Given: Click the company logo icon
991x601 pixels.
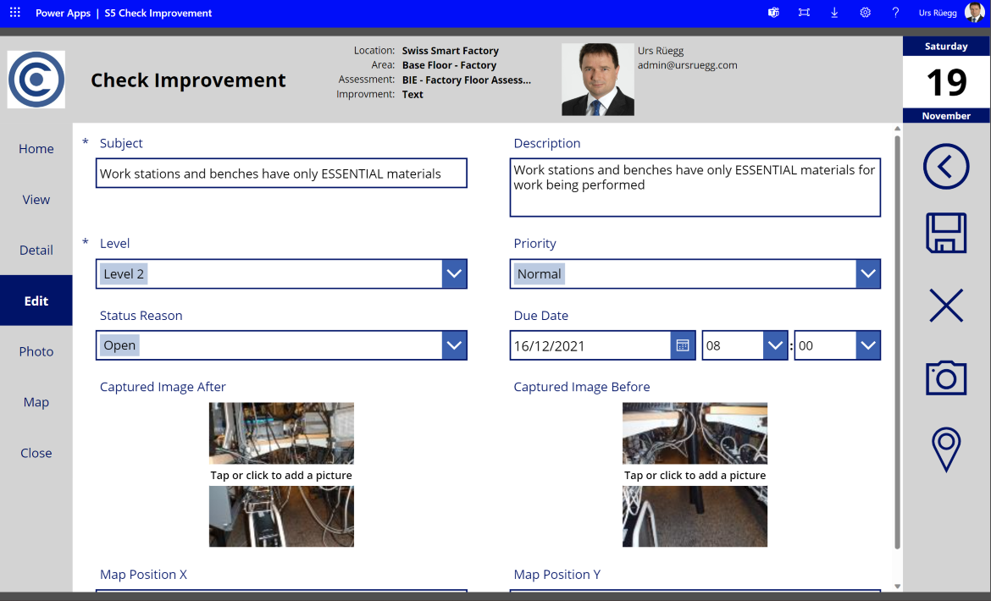Looking at the screenshot, I should 36,80.
